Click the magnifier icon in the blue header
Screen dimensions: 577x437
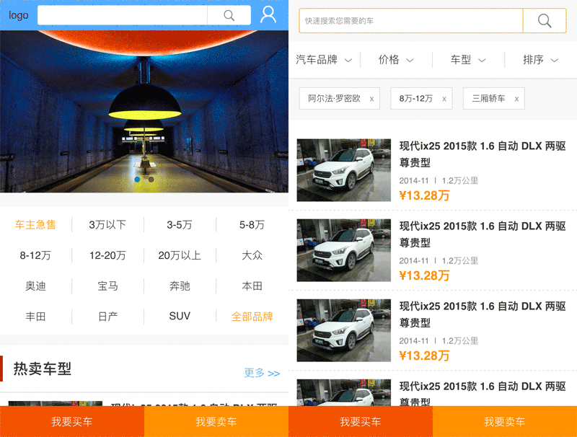[229, 15]
